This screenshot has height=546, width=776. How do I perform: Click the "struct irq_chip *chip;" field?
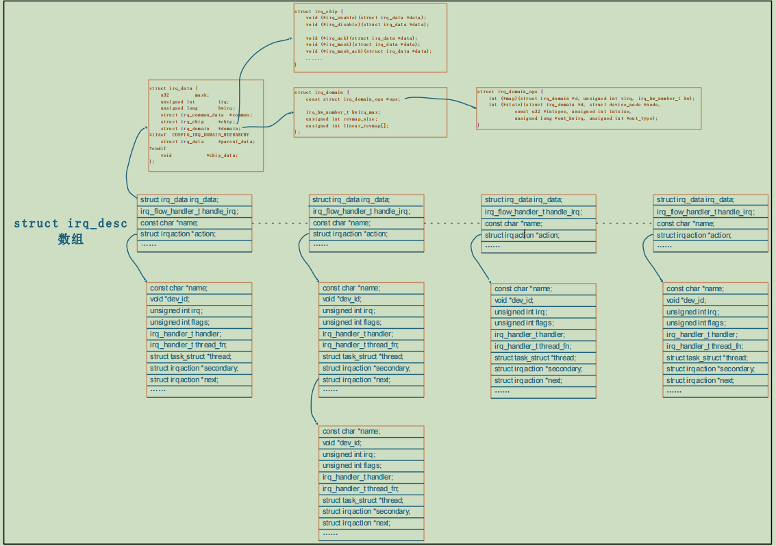coord(197,122)
